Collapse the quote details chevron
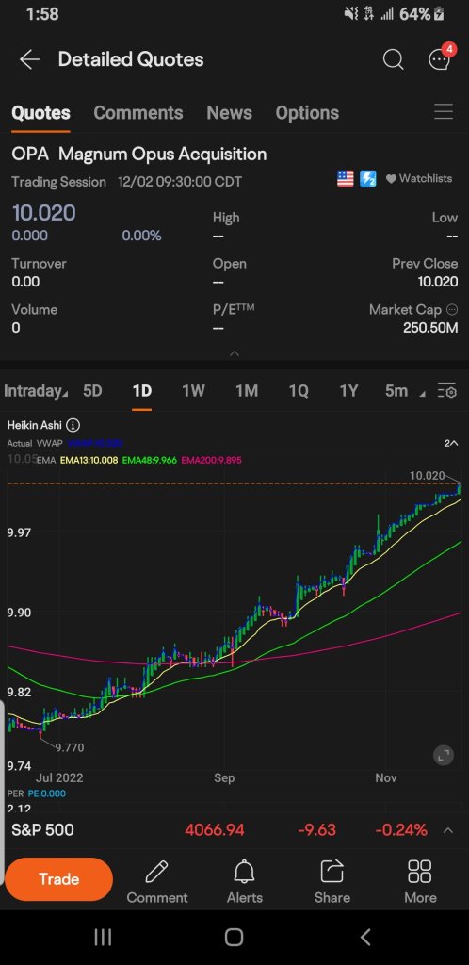The image size is (469, 965). pos(234,354)
